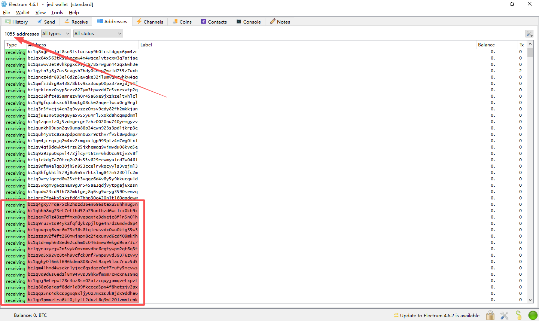
Task: Click Tx value 2 for bc1qyfn3j8j7 row
Action: point(520,71)
